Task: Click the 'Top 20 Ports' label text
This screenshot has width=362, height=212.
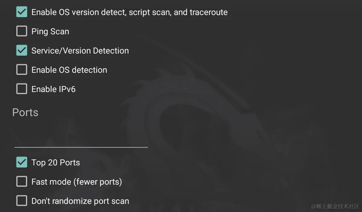Action: click(56, 163)
